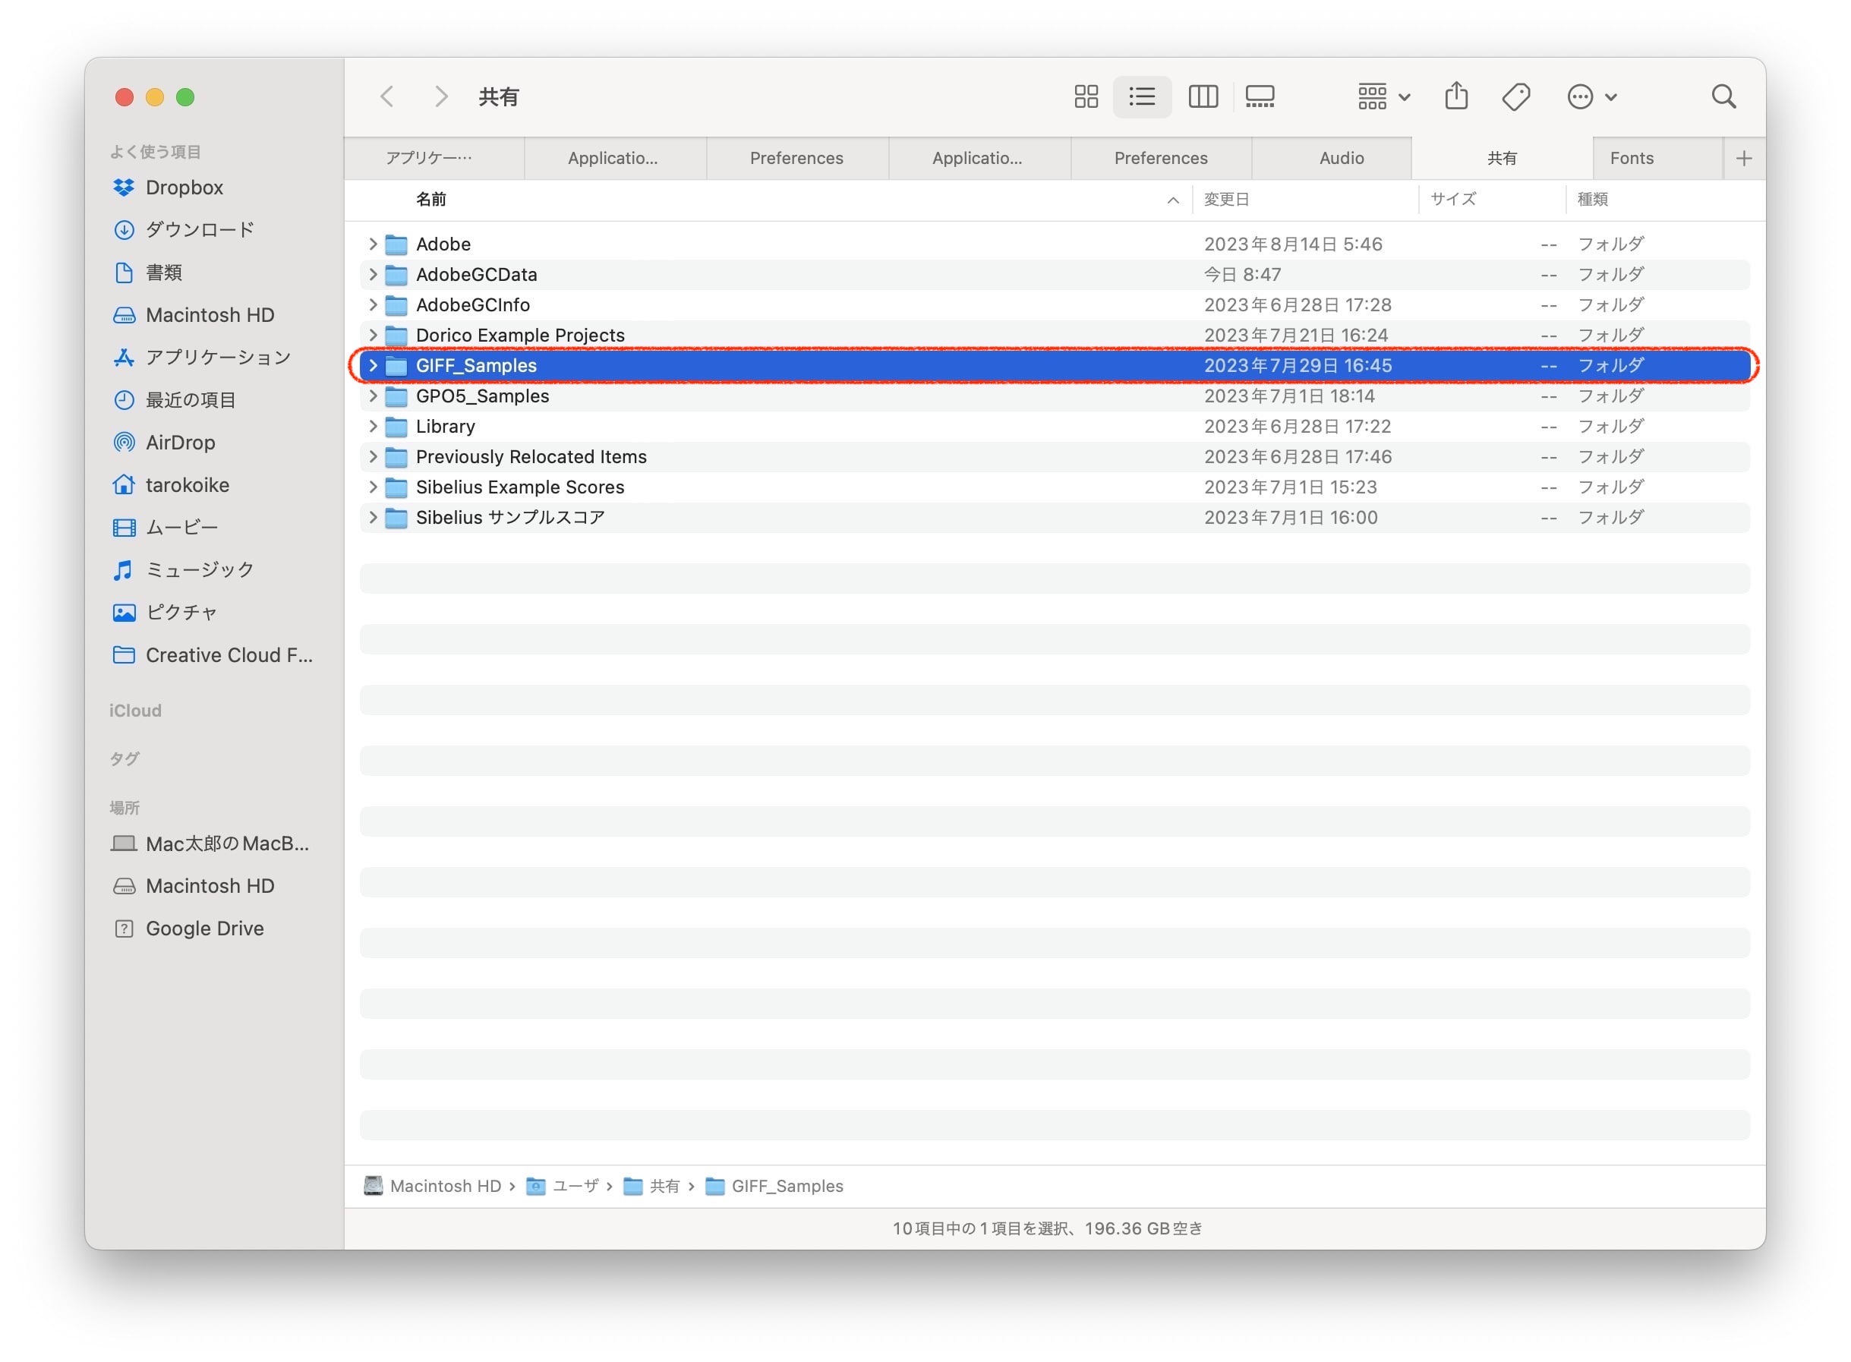Viewport: 1851px width, 1362px height.
Task: Open tarokoike home folder
Action: [171, 485]
